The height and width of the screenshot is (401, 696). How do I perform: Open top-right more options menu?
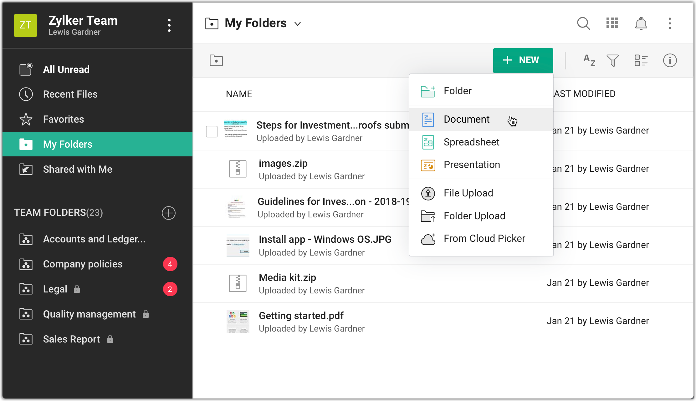click(x=670, y=23)
